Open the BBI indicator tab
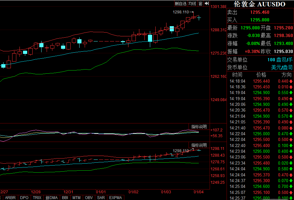 (65, 197)
